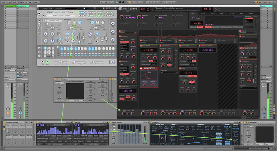Switch to the PITCH modulation tab
The height and width of the screenshot is (151, 277).
point(232,13)
